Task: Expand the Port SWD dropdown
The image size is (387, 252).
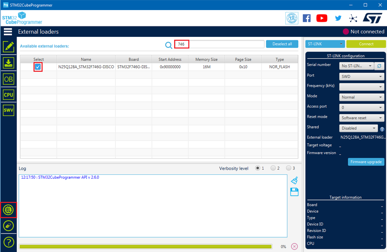Action: (361, 76)
